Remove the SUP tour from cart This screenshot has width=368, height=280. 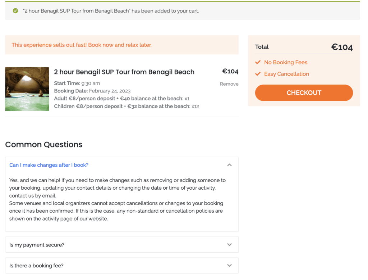click(x=229, y=84)
